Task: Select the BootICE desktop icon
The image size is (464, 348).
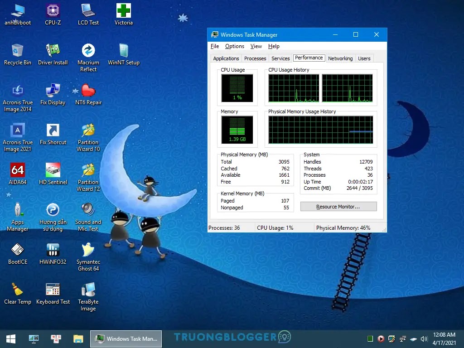Action: [18, 254]
